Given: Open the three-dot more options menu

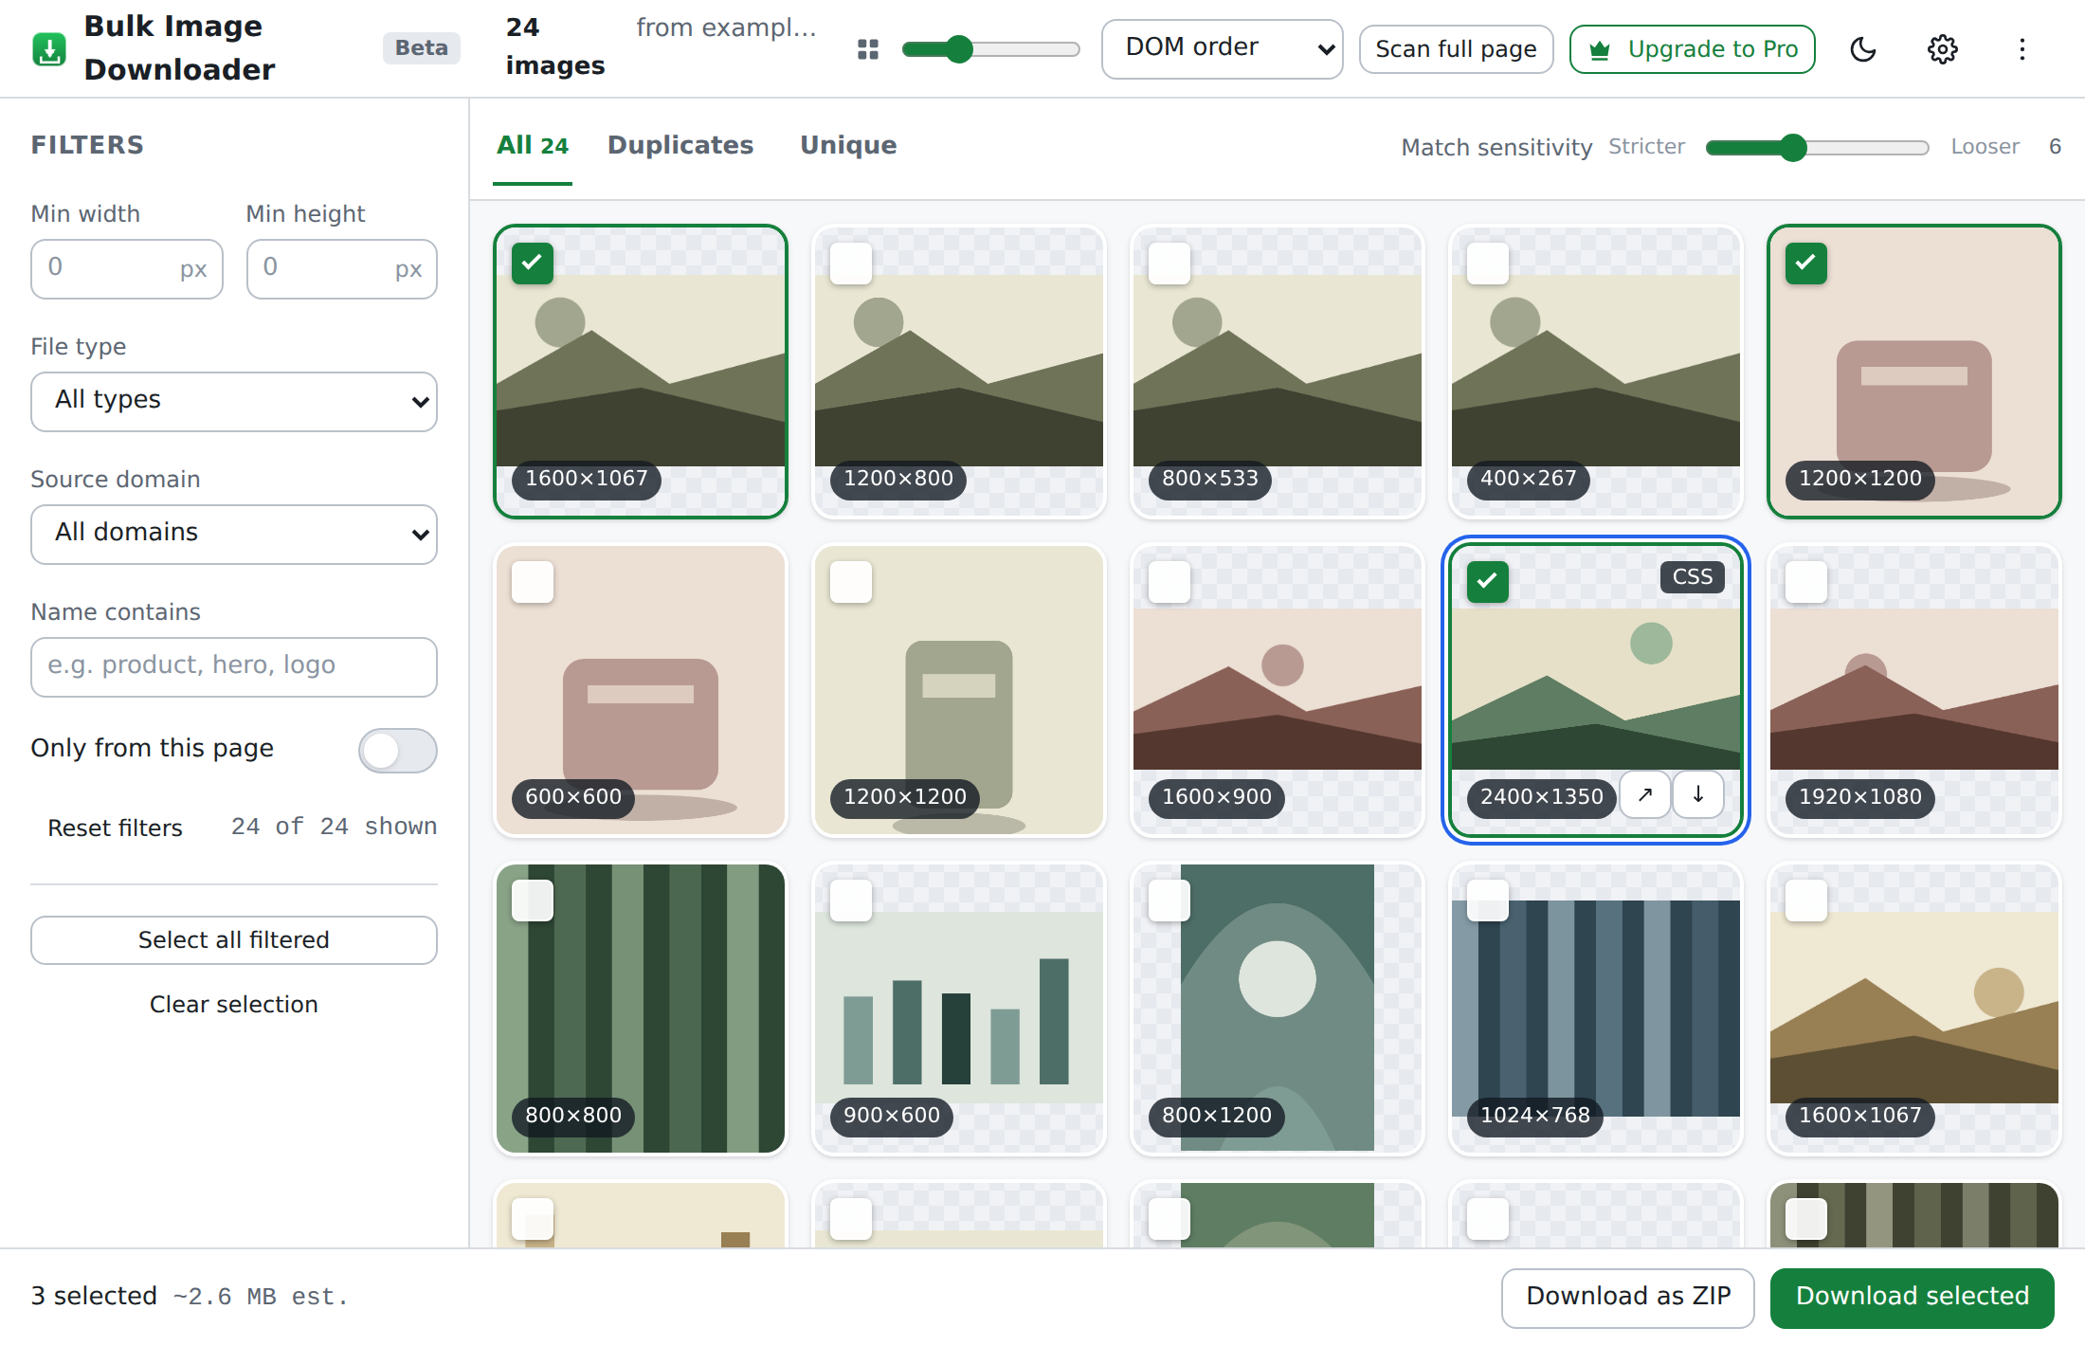Looking at the screenshot, I should pos(2022,49).
